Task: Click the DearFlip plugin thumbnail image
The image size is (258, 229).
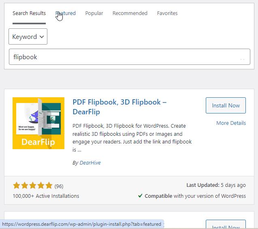Action: 38,123
